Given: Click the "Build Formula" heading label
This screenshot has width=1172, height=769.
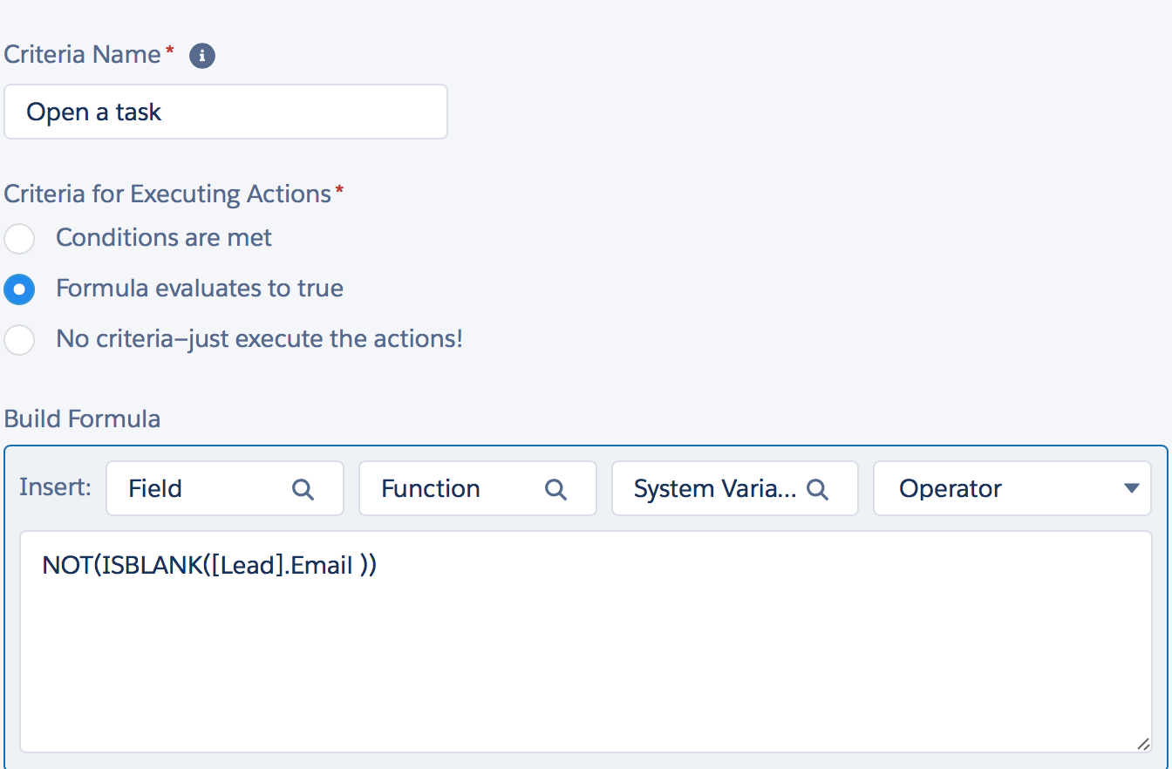Looking at the screenshot, I should tap(82, 419).
